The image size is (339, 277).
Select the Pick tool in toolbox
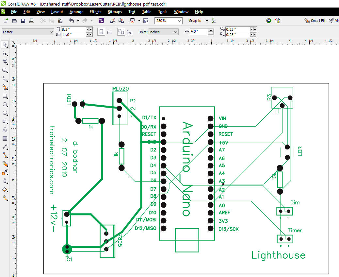(x=5, y=44)
